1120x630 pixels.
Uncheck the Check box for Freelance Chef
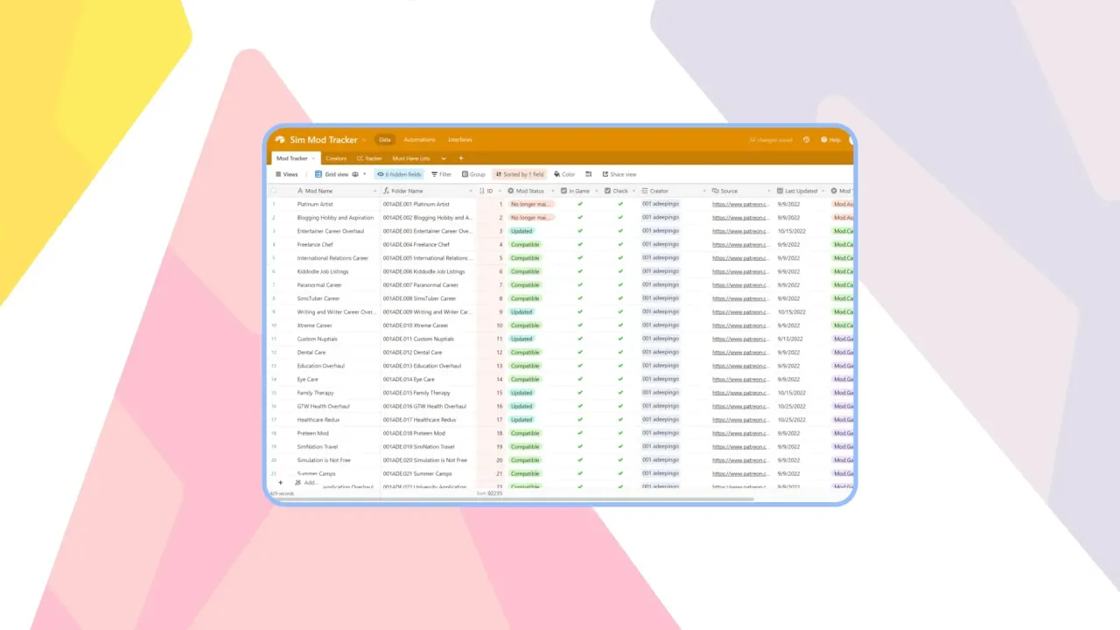pos(619,244)
